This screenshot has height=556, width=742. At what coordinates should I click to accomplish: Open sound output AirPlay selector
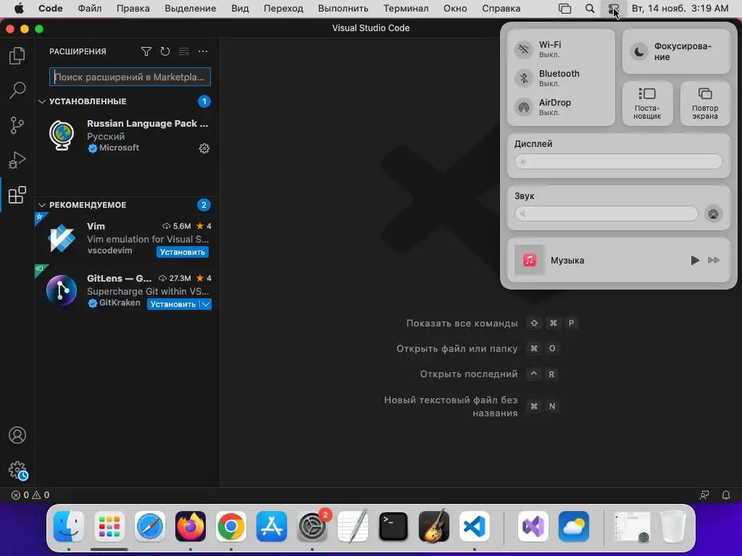tap(713, 214)
